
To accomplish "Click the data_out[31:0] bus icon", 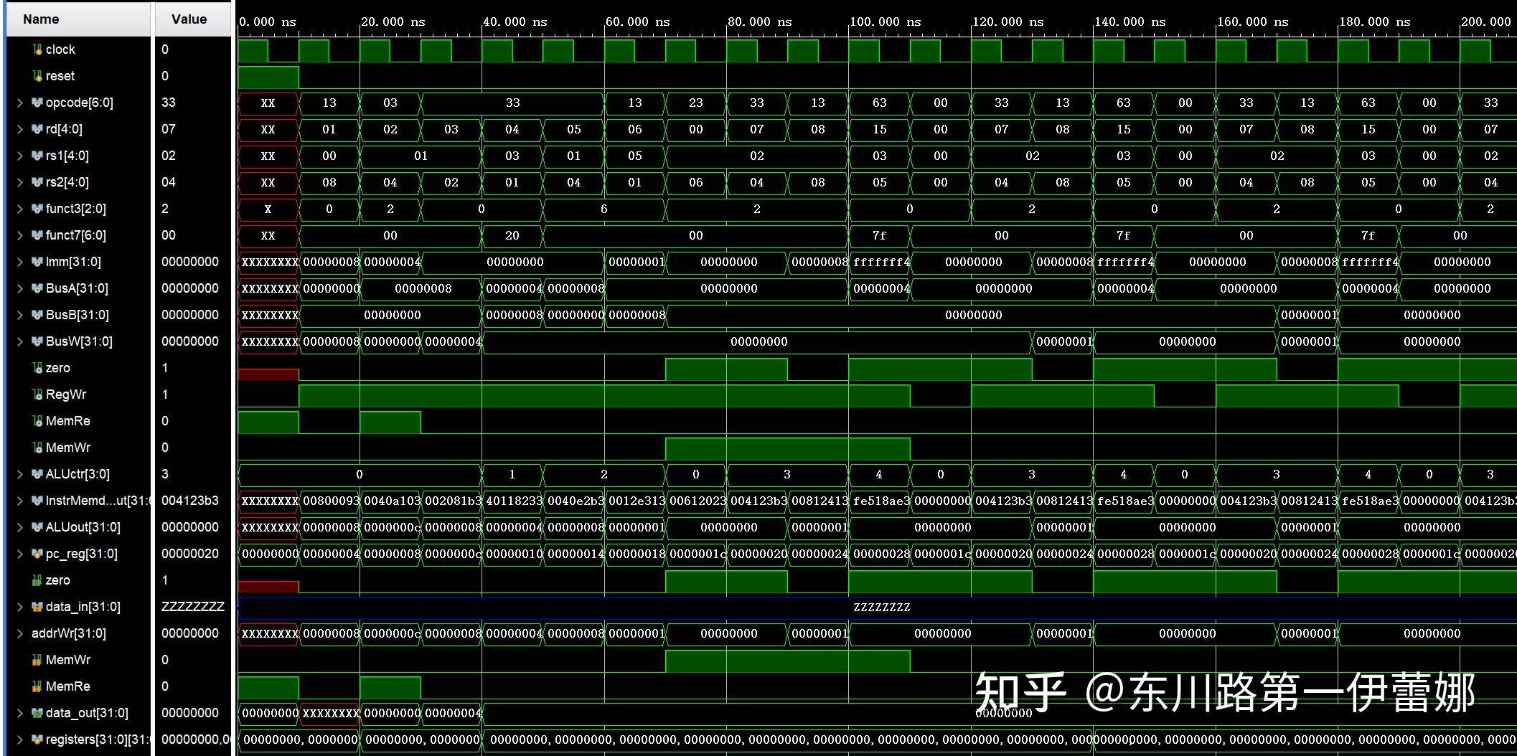I will click(37, 713).
